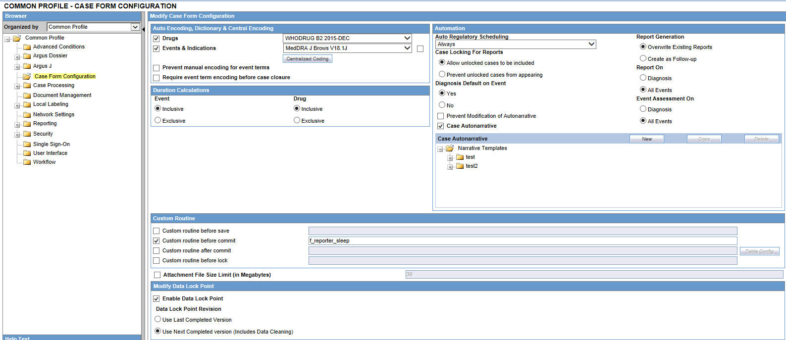The height and width of the screenshot is (340, 786).
Task: Click the Security folder icon
Action: [x=27, y=134]
